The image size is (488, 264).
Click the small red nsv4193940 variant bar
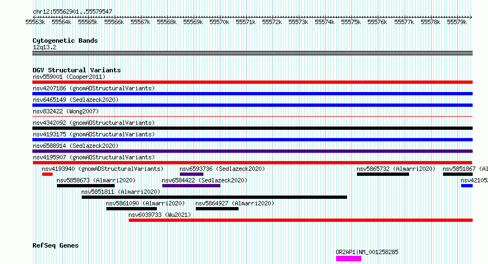coord(47,174)
